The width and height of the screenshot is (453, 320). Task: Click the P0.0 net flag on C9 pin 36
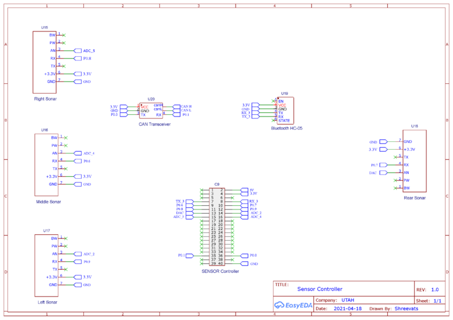tap(245, 255)
